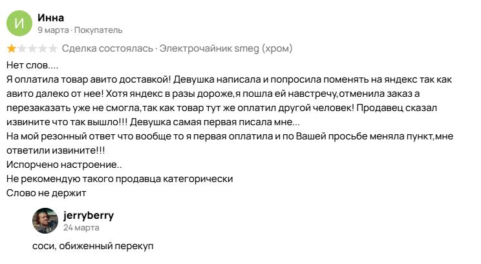
Task: Click the jerryberry username
Action: point(89,216)
